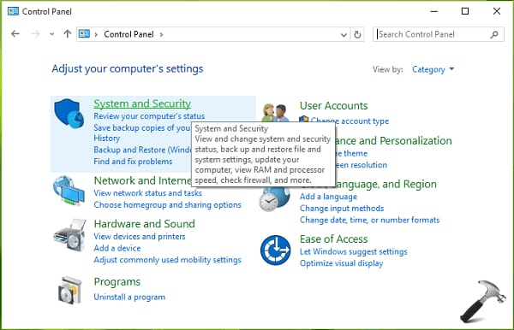Go back with the back arrow
The width and height of the screenshot is (514, 330).
point(15,34)
